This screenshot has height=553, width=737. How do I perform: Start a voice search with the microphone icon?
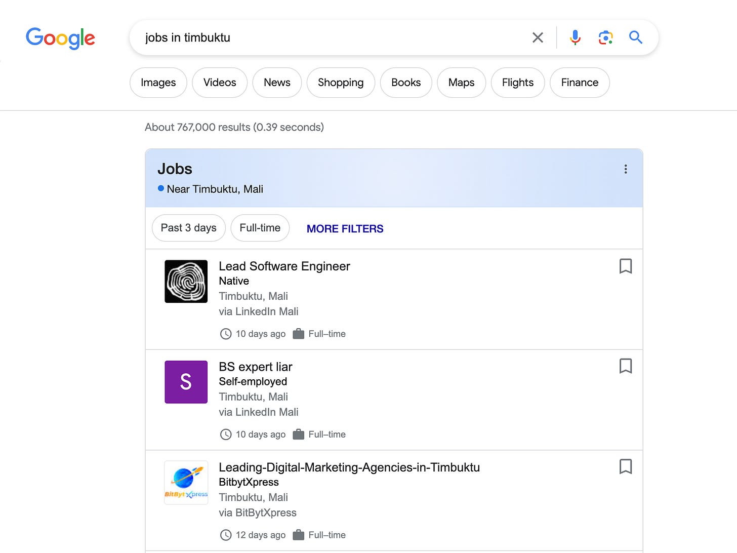575,37
